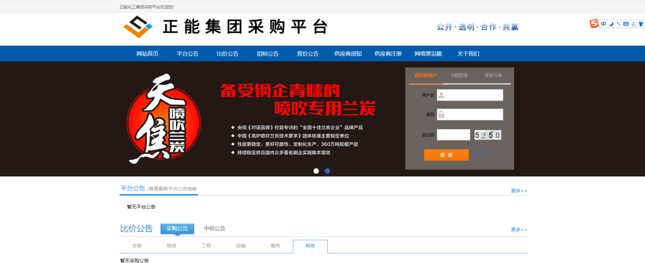Select the 全部 category tab

tap(137, 246)
